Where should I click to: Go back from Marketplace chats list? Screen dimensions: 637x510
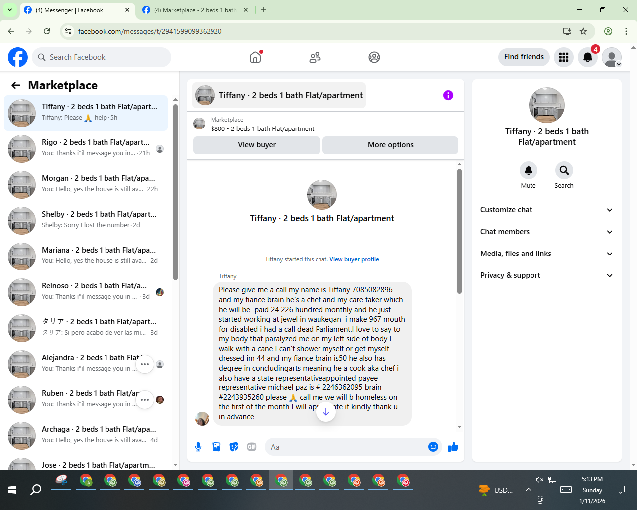click(16, 85)
